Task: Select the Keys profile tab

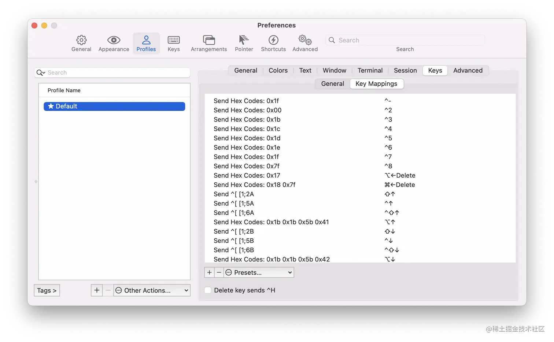Action: 435,70
